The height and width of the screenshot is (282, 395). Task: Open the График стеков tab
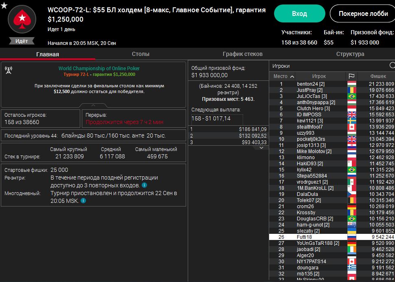243,54
